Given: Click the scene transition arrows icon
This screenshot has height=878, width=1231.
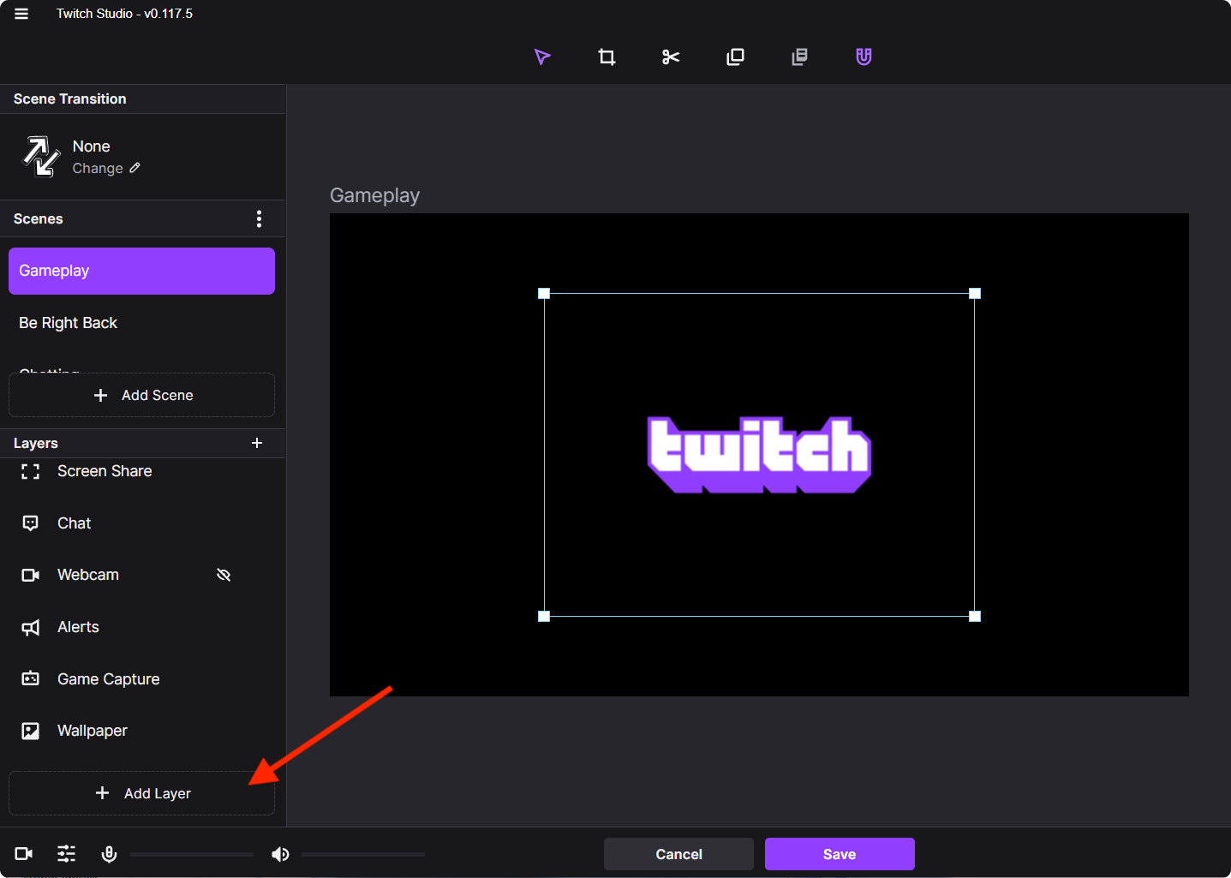Looking at the screenshot, I should 41,157.
